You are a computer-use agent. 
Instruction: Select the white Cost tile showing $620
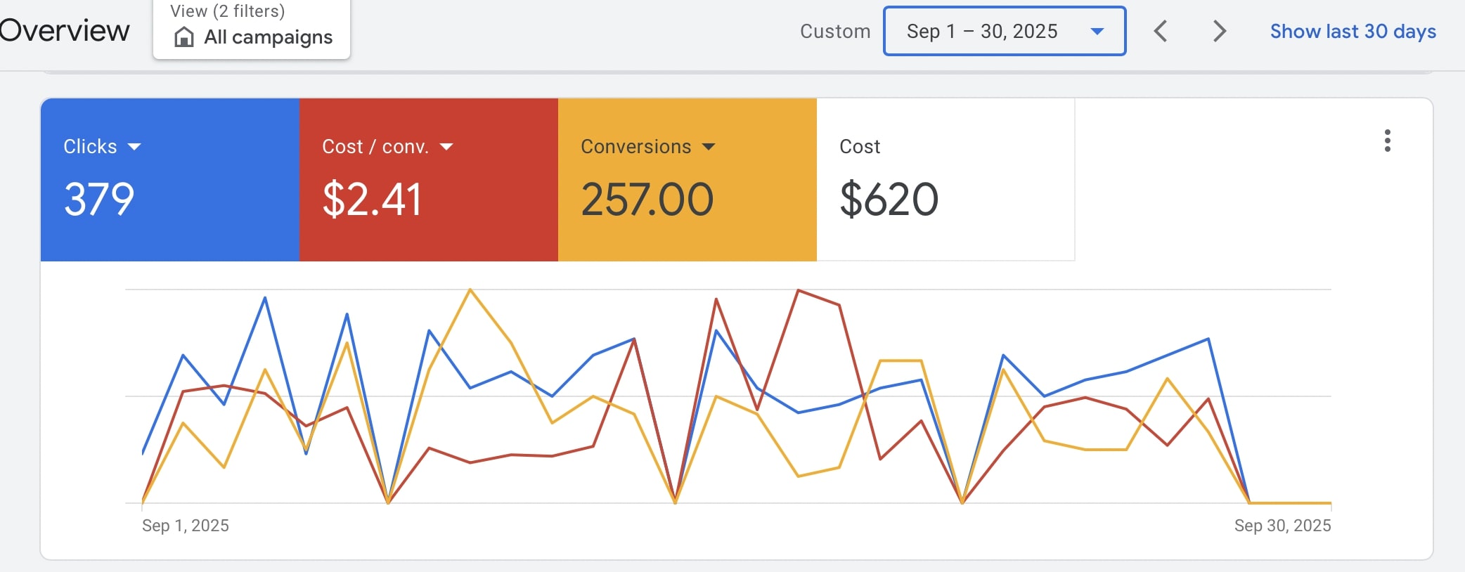pos(945,180)
